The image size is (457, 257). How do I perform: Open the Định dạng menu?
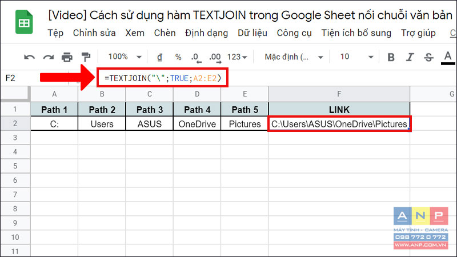coord(206,33)
